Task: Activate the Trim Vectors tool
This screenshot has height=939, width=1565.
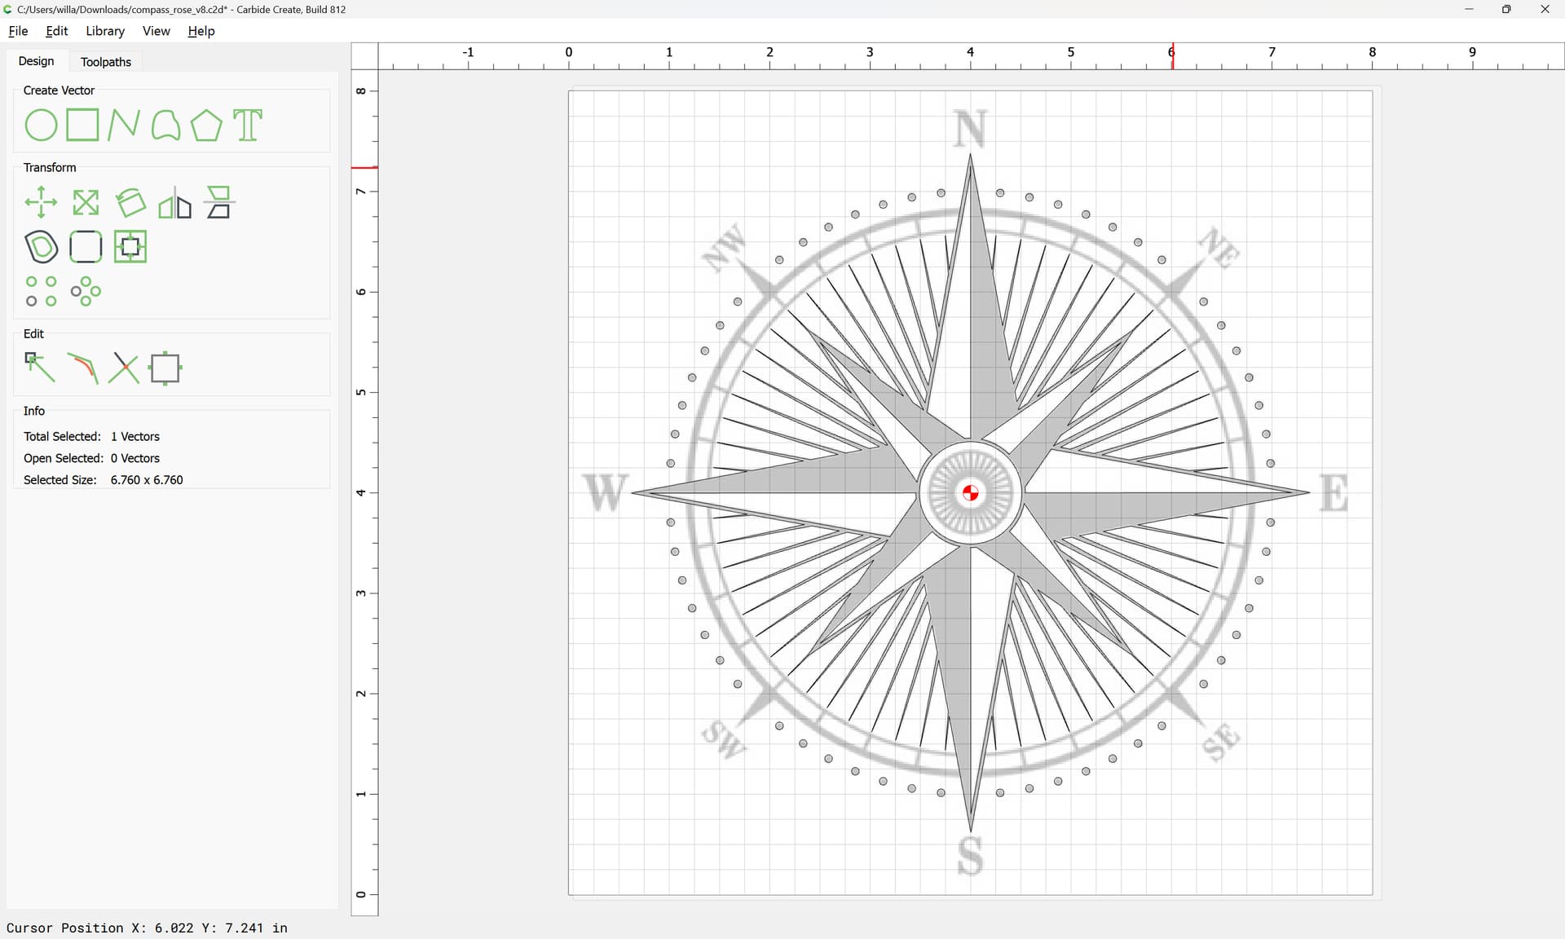Action: pos(124,368)
